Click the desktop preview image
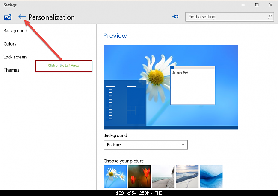 coord(171,87)
